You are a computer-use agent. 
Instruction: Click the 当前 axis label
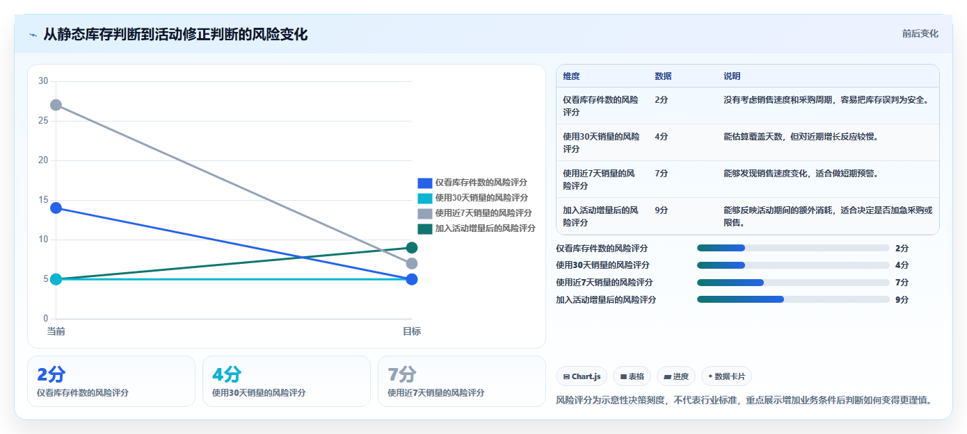click(x=56, y=331)
